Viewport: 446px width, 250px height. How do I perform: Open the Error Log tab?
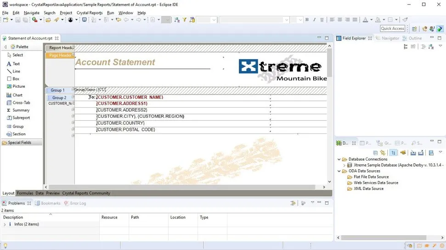point(75,203)
